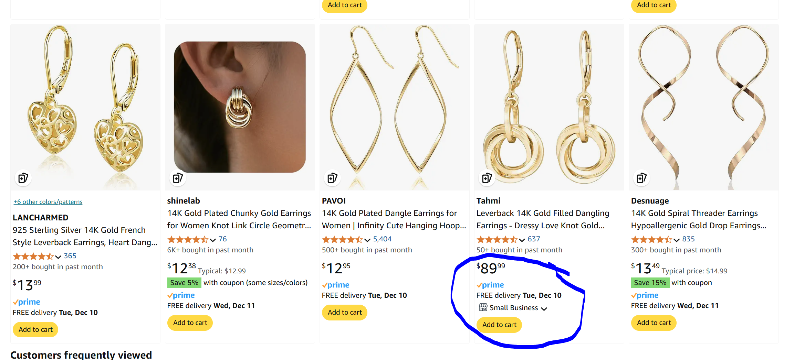794x360 pixels.
Task: Open the +6 other colors/patterns link
Action: click(48, 202)
